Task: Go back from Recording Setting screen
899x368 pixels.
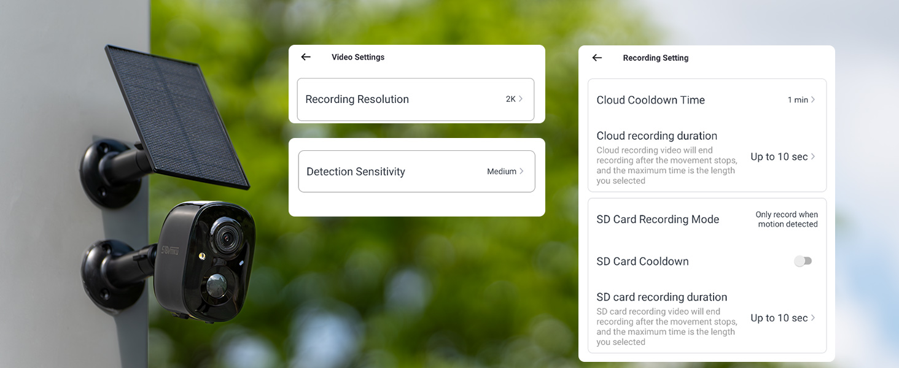Action: tap(597, 58)
